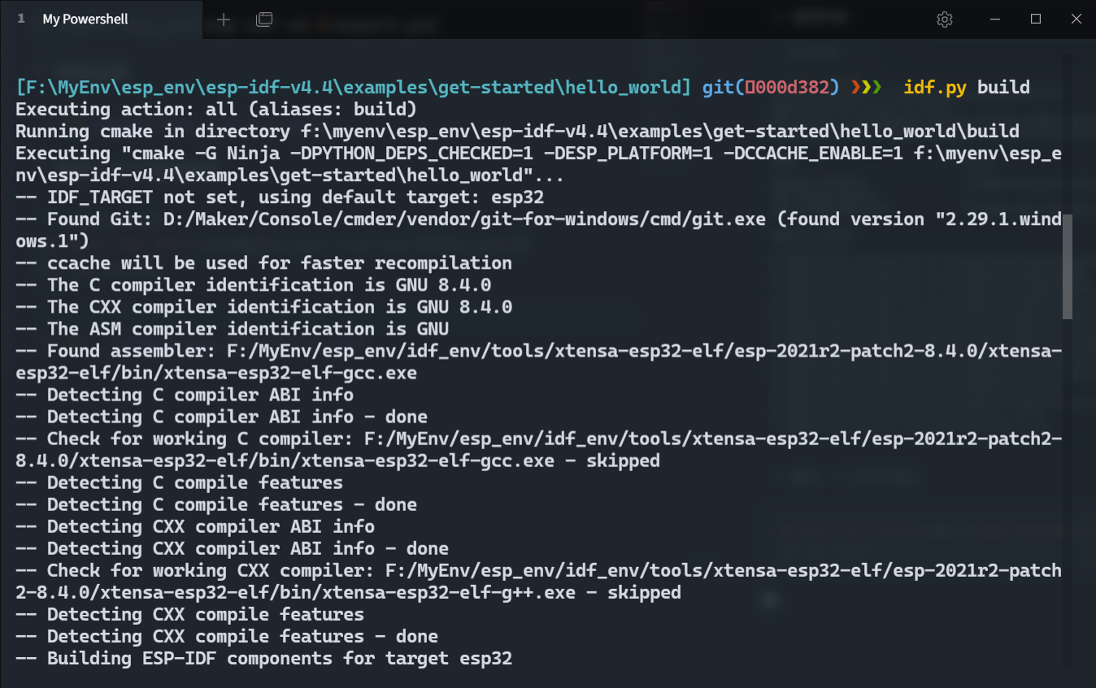Click the 'Check for working C compiler' line
This screenshot has width=1096, height=688.
point(538,449)
